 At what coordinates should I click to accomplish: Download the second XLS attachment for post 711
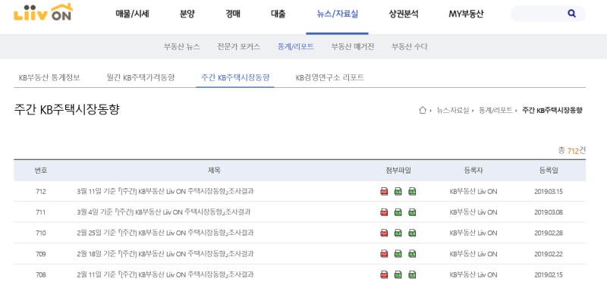[412, 212]
